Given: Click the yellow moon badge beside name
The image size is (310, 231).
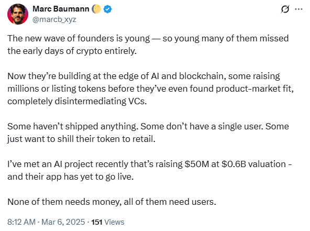Looking at the screenshot, I should 96,9.
